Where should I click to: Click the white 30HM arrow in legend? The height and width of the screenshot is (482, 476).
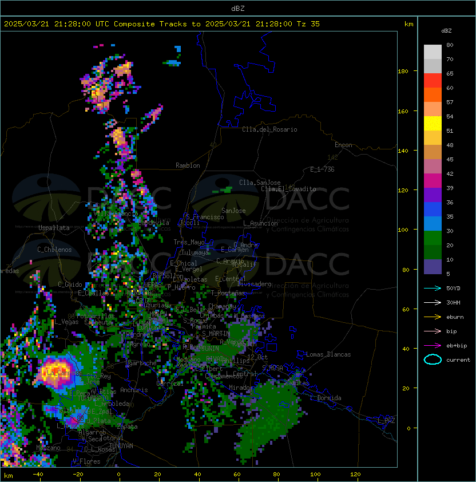(433, 303)
